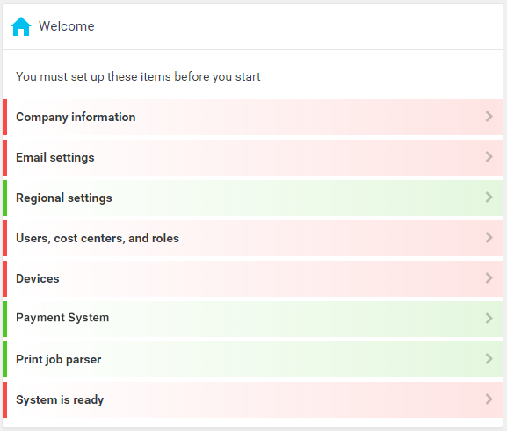Open Payment System setup
This screenshot has height=431, width=507.
(252, 319)
